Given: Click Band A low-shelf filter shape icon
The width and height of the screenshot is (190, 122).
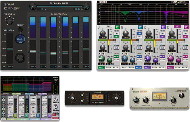Looking at the screenshot, I should tap(109, 26).
